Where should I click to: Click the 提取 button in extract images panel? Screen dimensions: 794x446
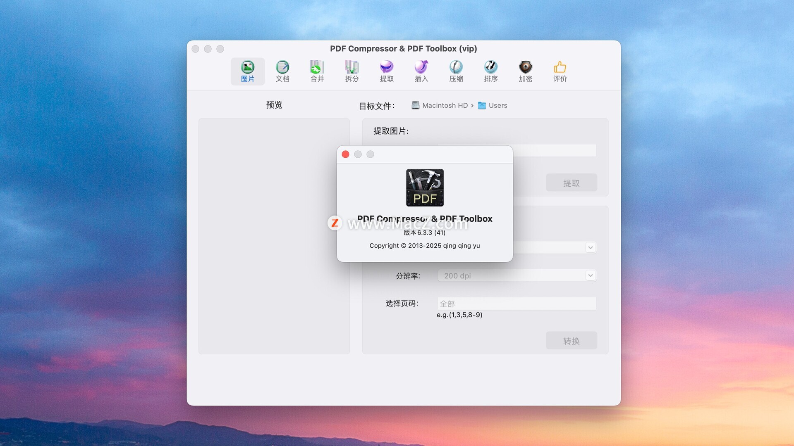(571, 183)
